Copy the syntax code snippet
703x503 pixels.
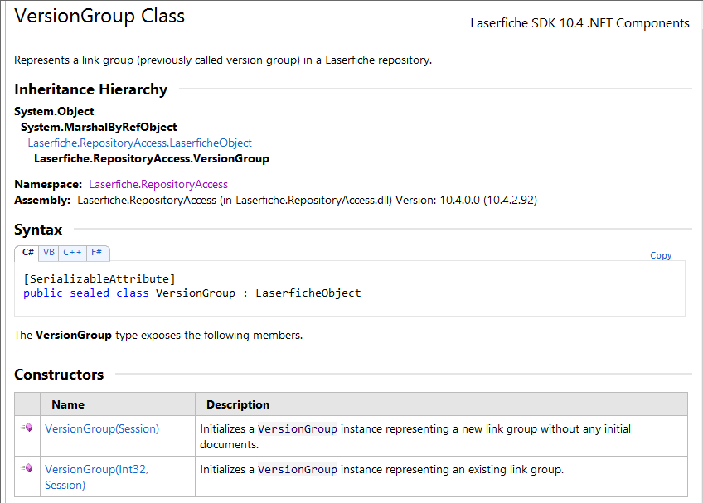point(661,255)
